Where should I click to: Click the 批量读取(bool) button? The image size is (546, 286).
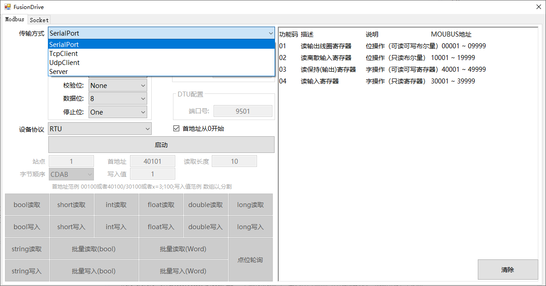[x=94, y=249]
